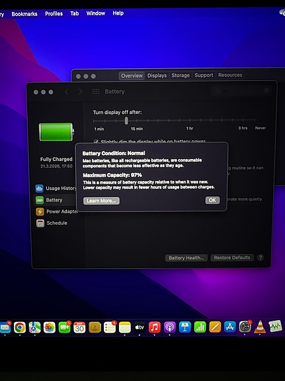The height and width of the screenshot is (381, 285).
Task: Switch to the Storage tab
Action: (x=181, y=76)
